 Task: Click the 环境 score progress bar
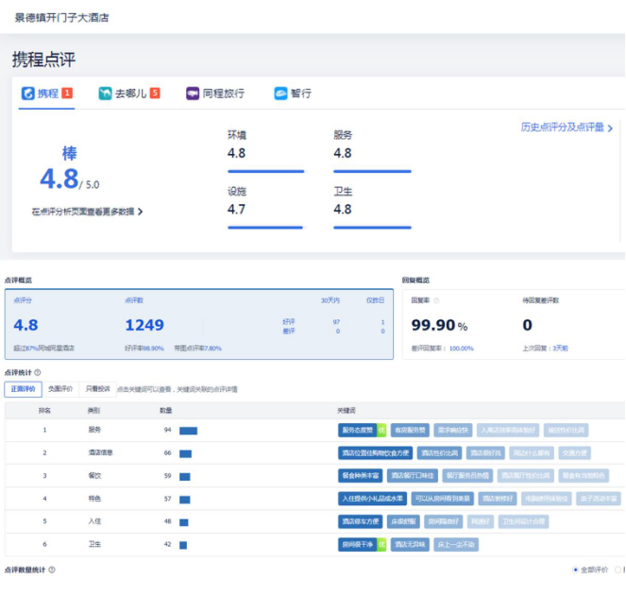tap(265, 171)
